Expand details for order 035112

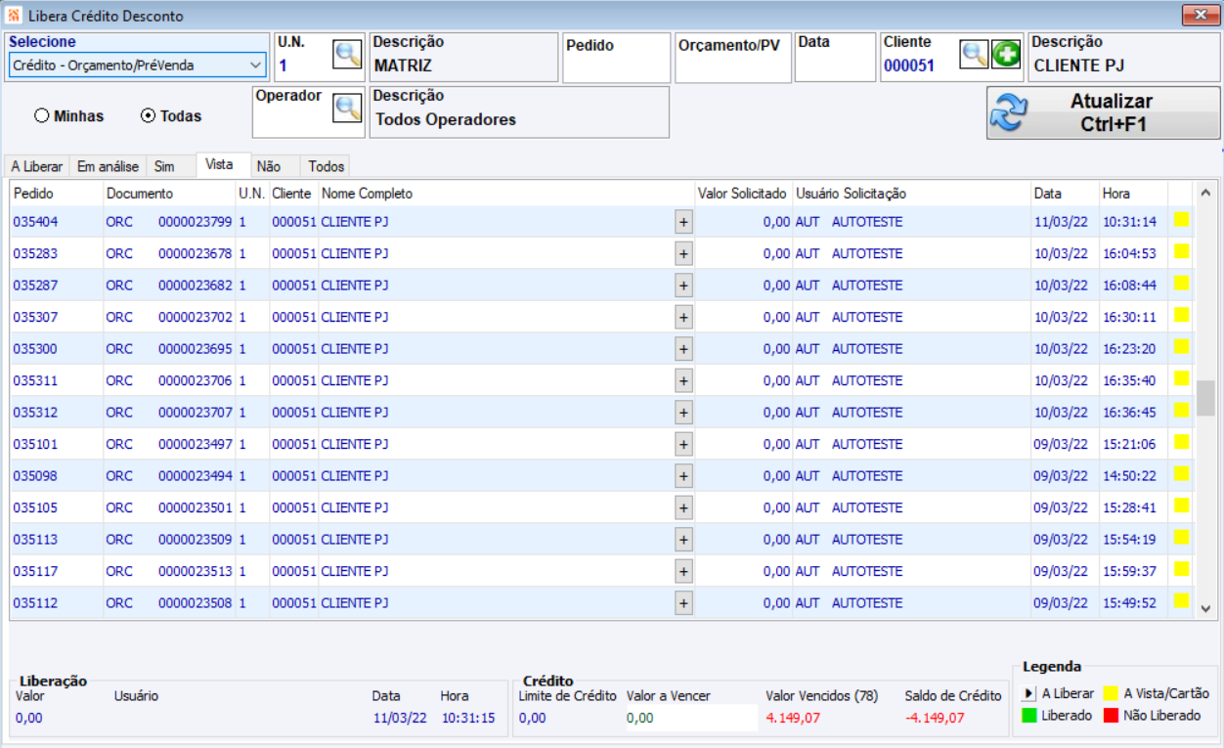tap(683, 603)
